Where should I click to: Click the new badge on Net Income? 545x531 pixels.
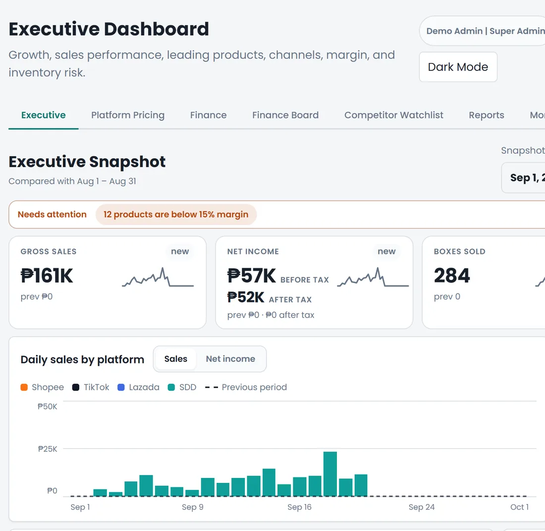386,251
